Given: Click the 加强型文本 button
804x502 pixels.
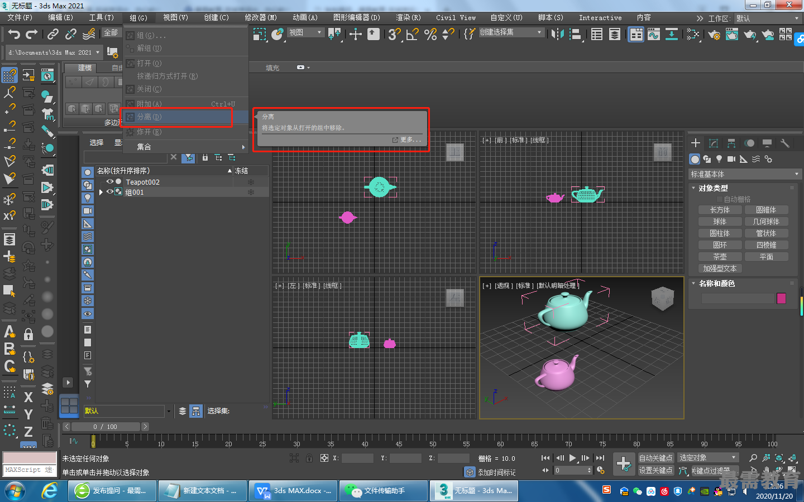Looking at the screenshot, I should (720, 268).
